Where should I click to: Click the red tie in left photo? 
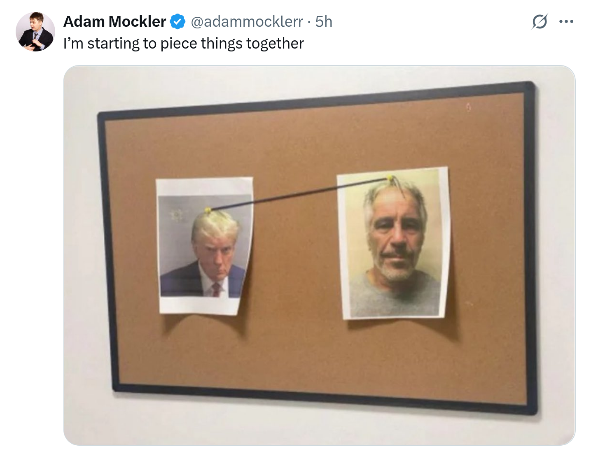pos(216,290)
